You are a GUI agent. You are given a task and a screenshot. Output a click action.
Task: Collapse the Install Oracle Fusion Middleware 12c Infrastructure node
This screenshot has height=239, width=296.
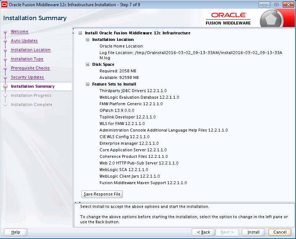(x=80, y=33)
